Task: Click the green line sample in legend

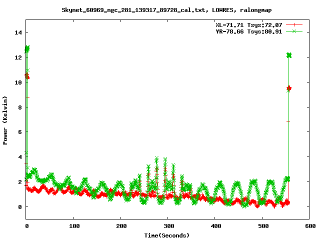Action: point(295,31)
